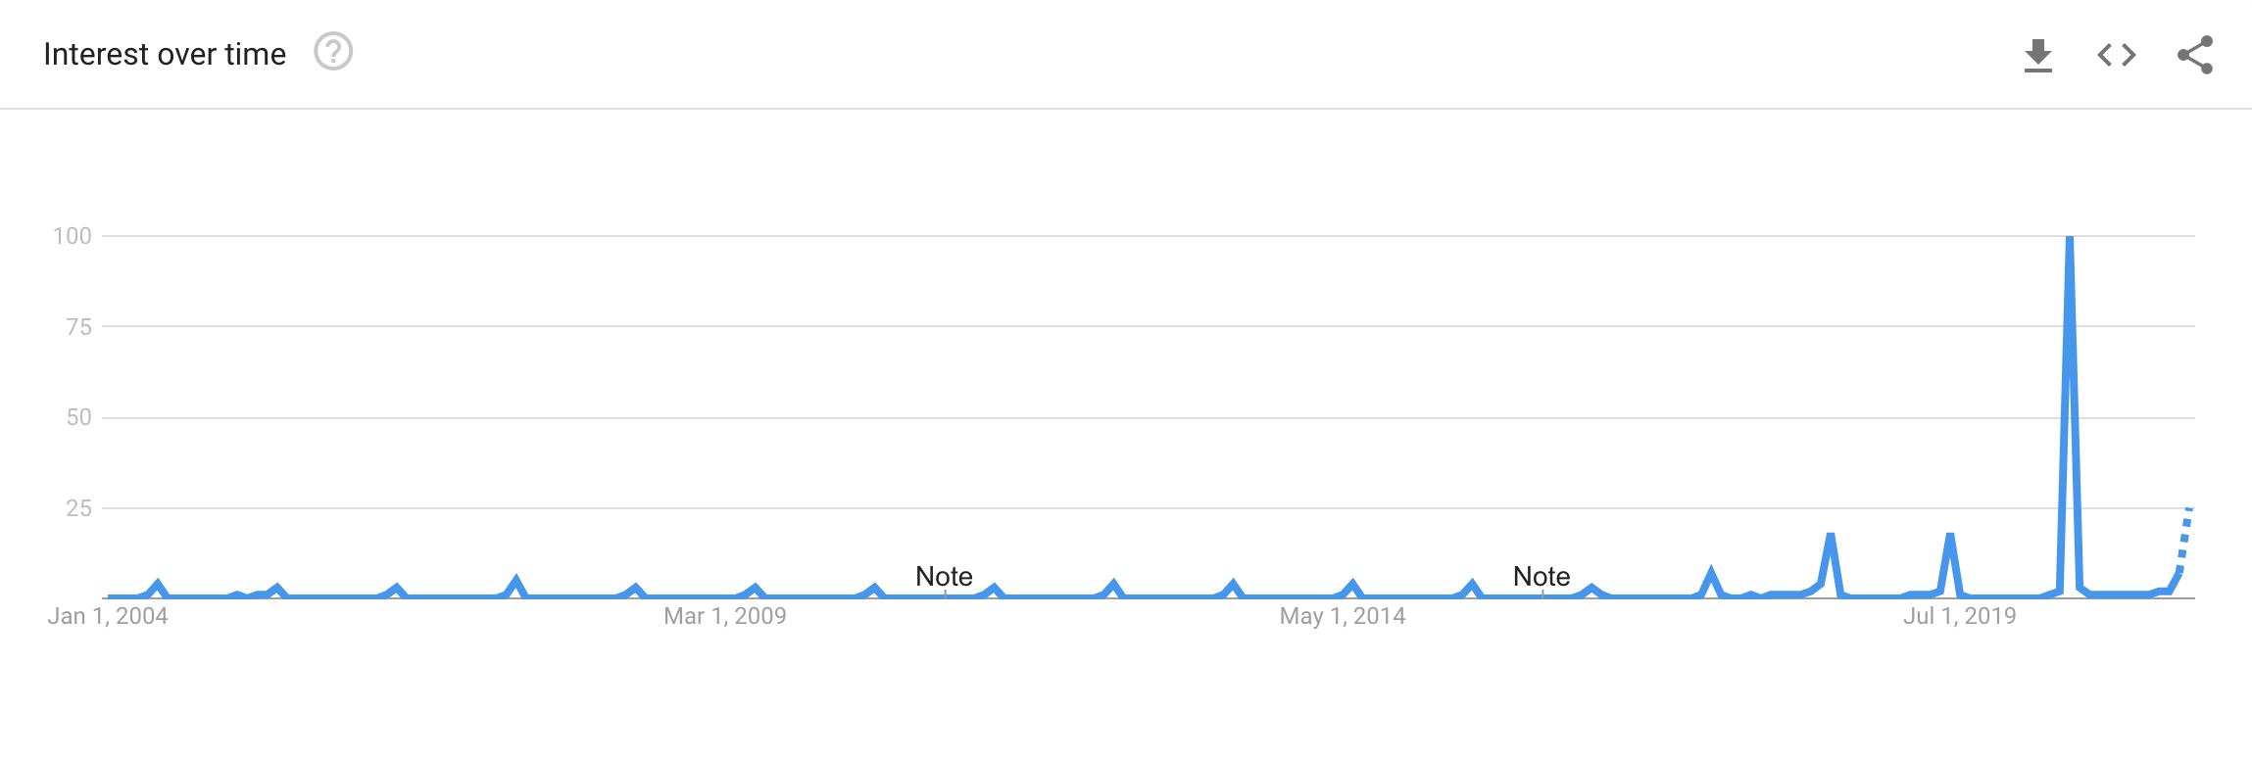This screenshot has width=2252, height=760.
Task: Click the peak of the tallest spike
Action: pos(2069,237)
